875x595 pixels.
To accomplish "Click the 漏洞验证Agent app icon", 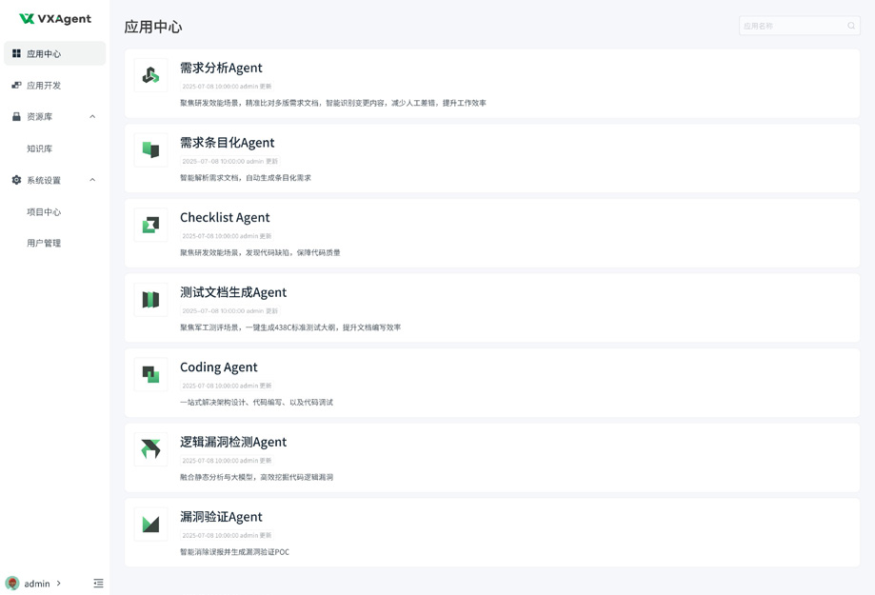I will click(150, 525).
